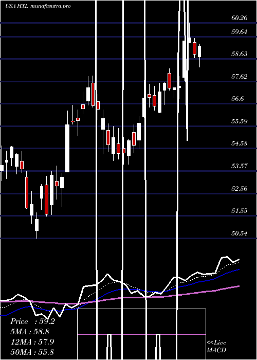Click the 54.58 price level label
This screenshot has width=257, height=360.
tap(240, 143)
